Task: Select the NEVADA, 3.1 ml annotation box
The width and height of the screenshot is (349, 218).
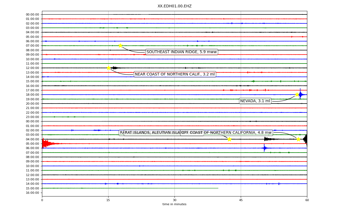Action: pyautogui.click(x=255, y=101)
